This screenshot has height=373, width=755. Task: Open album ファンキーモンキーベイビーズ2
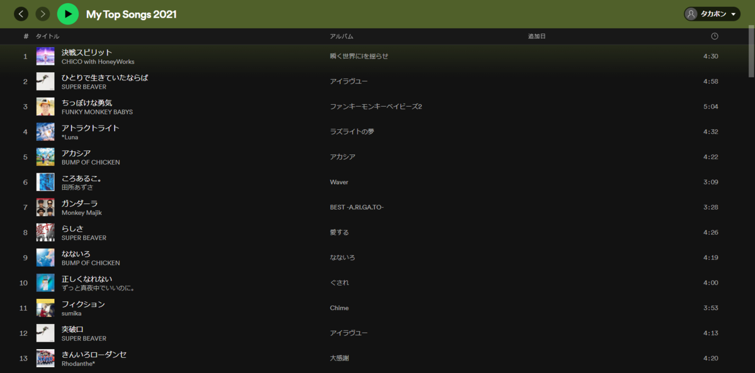click(x=376, y=107)
